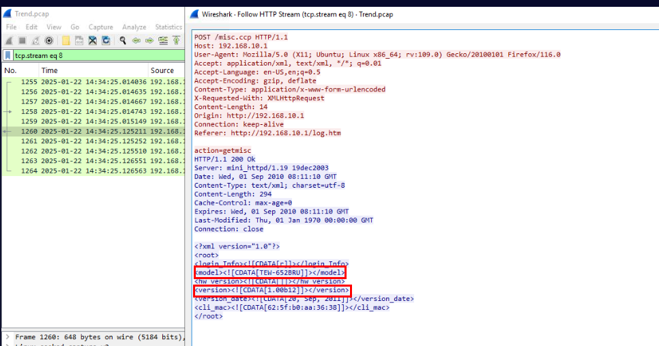The width and height of the screenshot is (659, 346).
Task: Click the Origin: http://192.168.10.1 line
Action: [x=249, y=115]
